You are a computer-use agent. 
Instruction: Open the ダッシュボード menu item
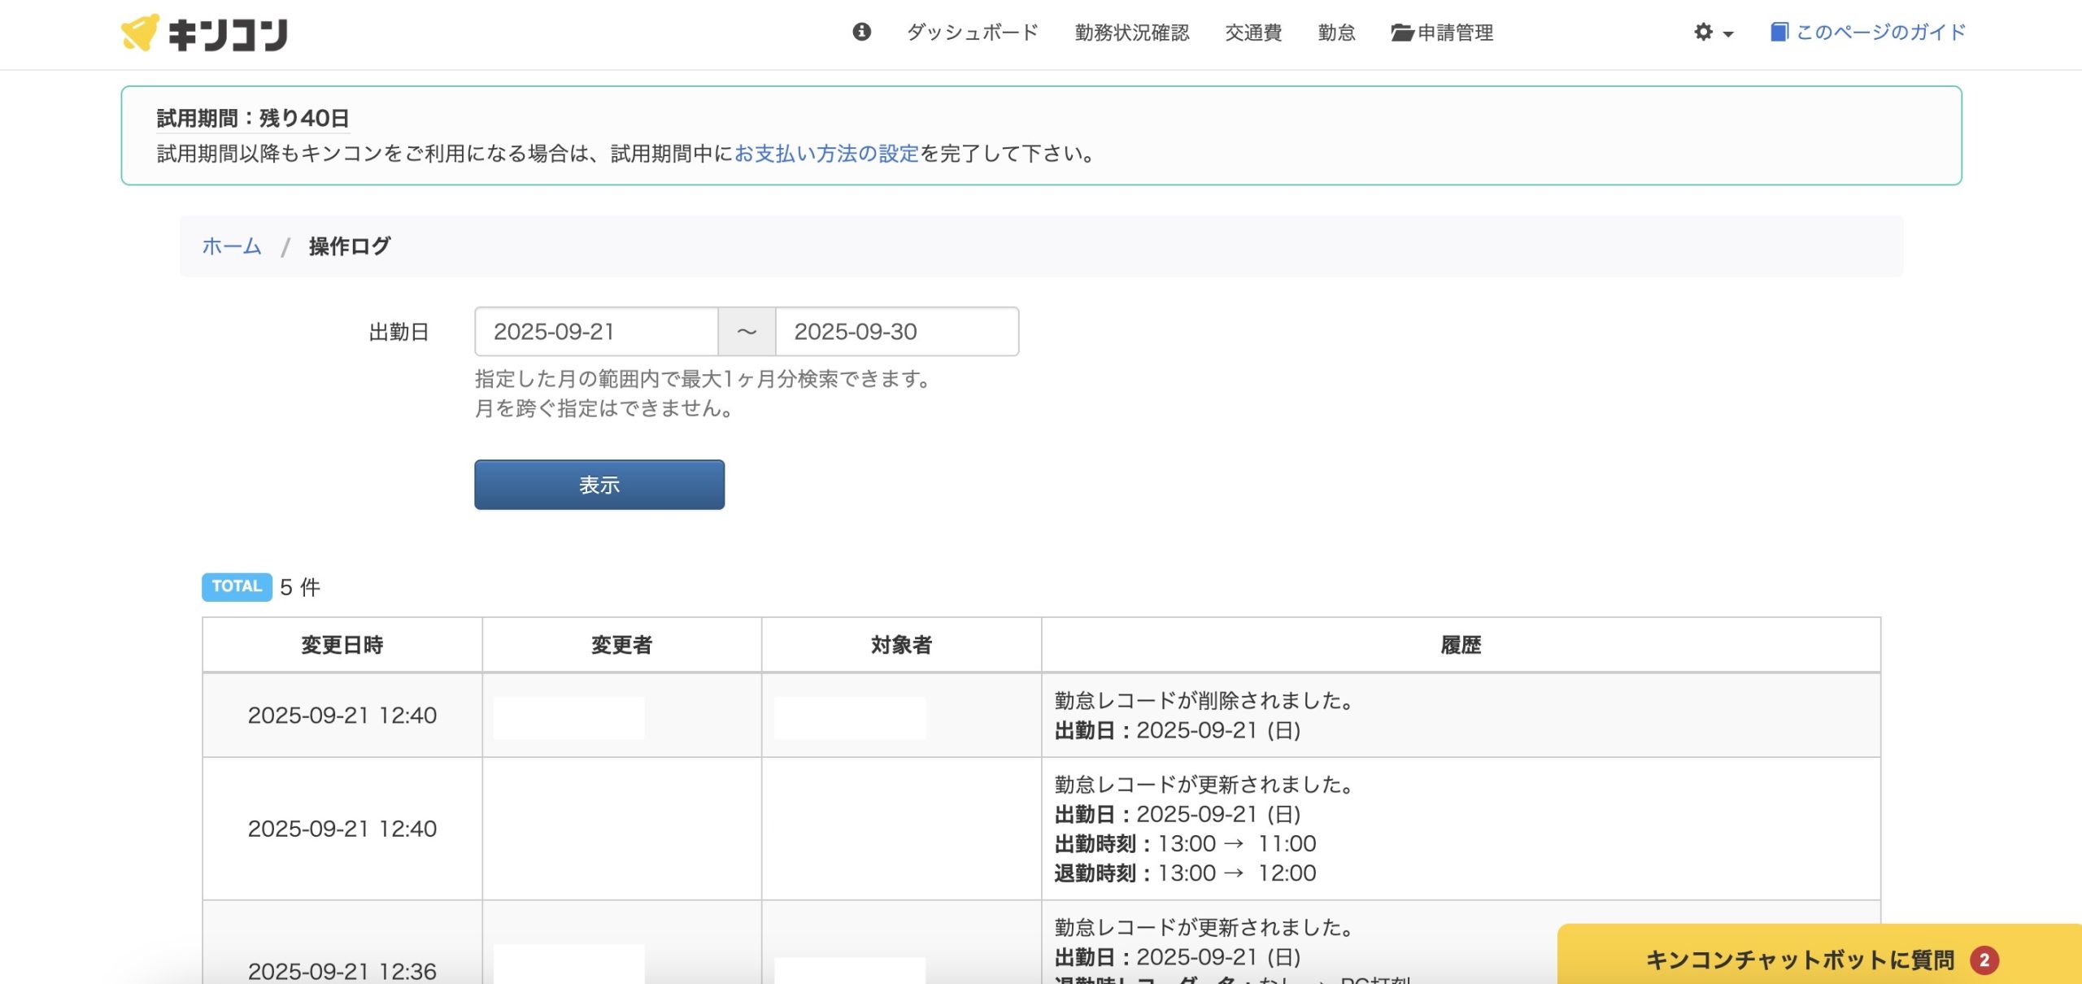coord(973,33)
